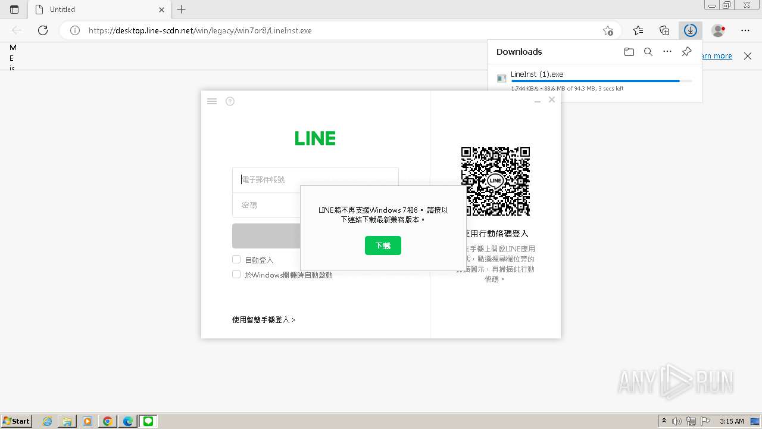The height and width of the screenshot is (429, 762).
Task: Open the Action Center flag icon
Action: point(705,421)
